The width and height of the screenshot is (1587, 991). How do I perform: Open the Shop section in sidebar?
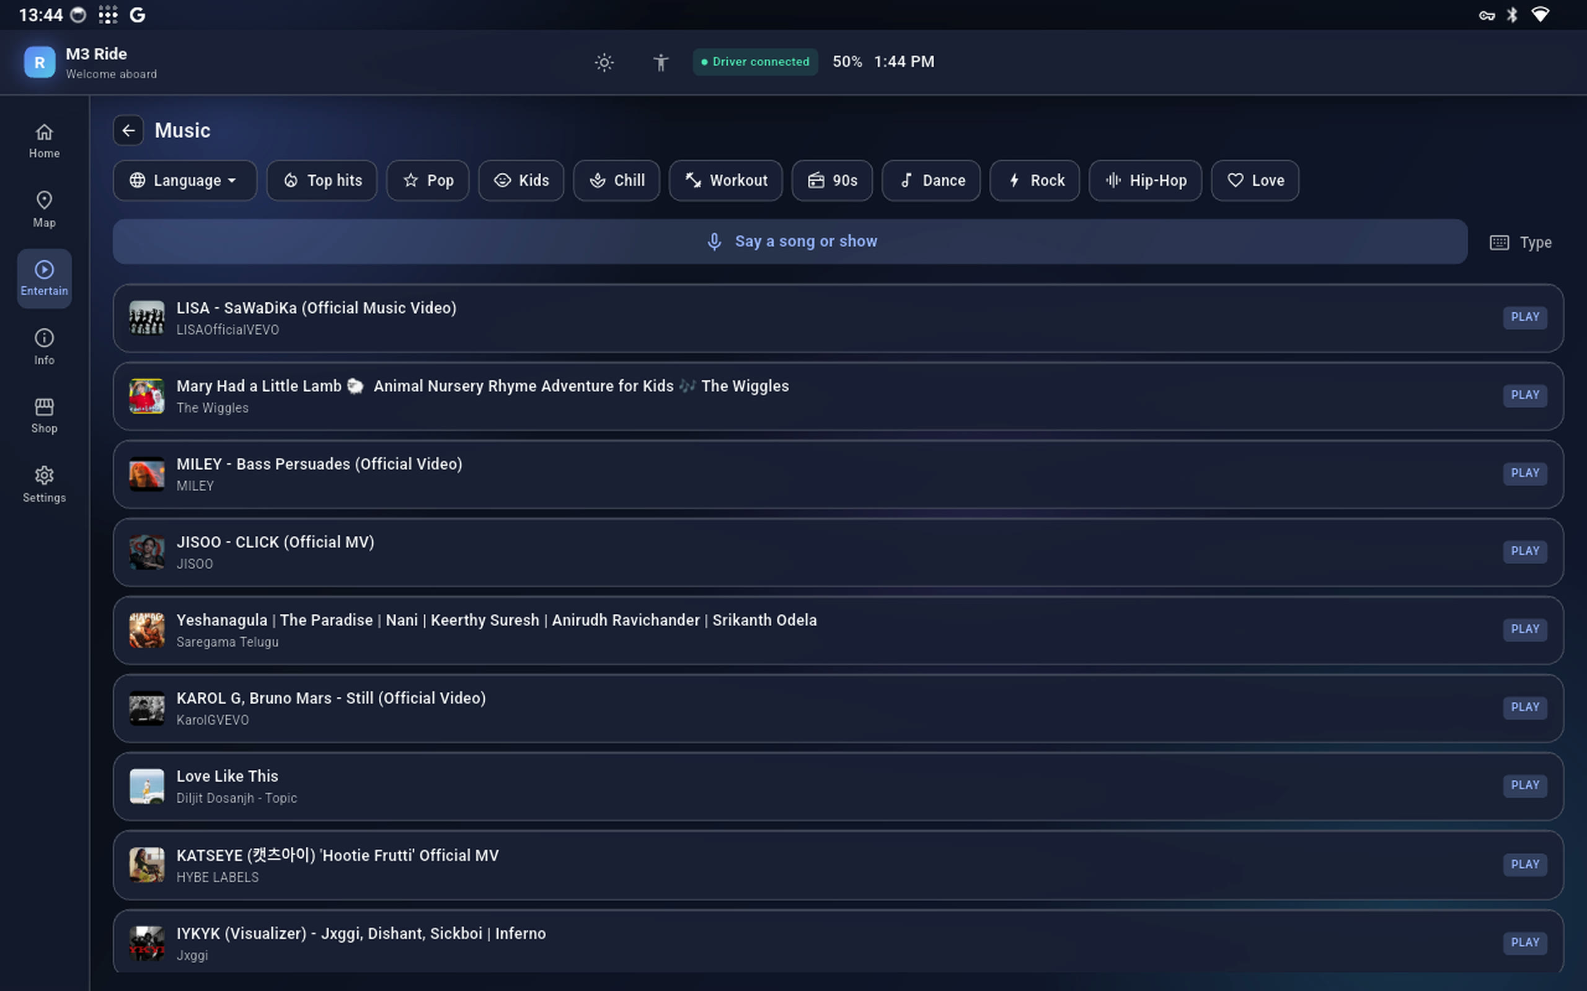pyautogui.click(x=44, y=416)
